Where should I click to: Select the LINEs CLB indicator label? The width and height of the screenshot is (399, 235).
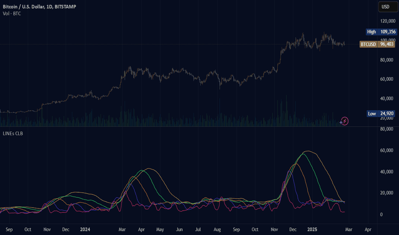13,133
